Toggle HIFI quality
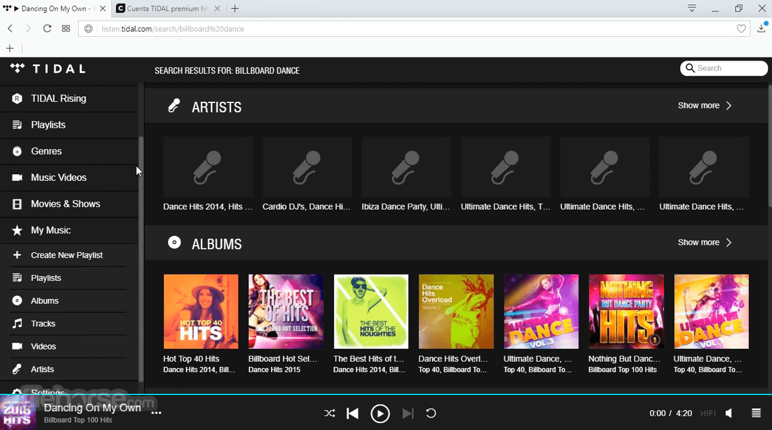The height and width of the screenshot is (430, 772). tap(708, 413)
